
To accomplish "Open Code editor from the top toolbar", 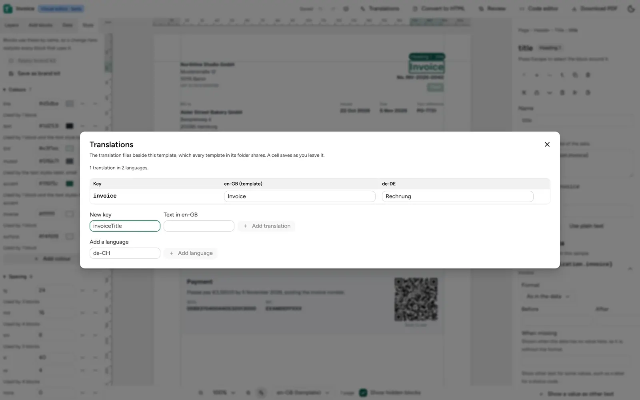I will click(x=538, y=8).
